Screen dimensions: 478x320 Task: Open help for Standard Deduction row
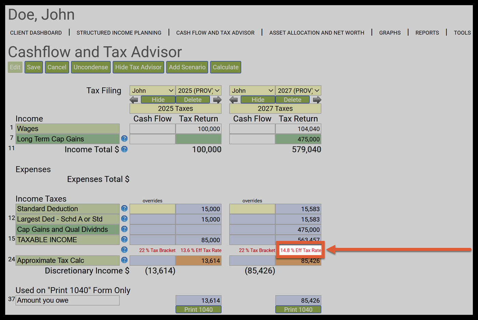[124, 208]
